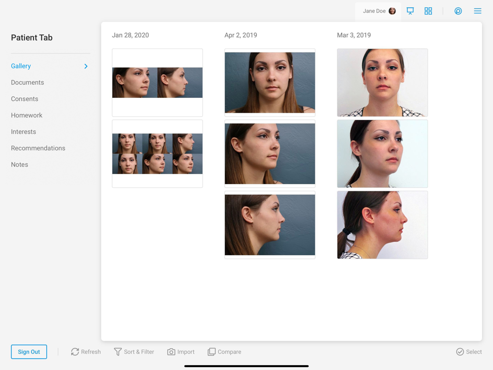Switch to the Documents tab
Screen dimensions: 493x370
(27, 82)
